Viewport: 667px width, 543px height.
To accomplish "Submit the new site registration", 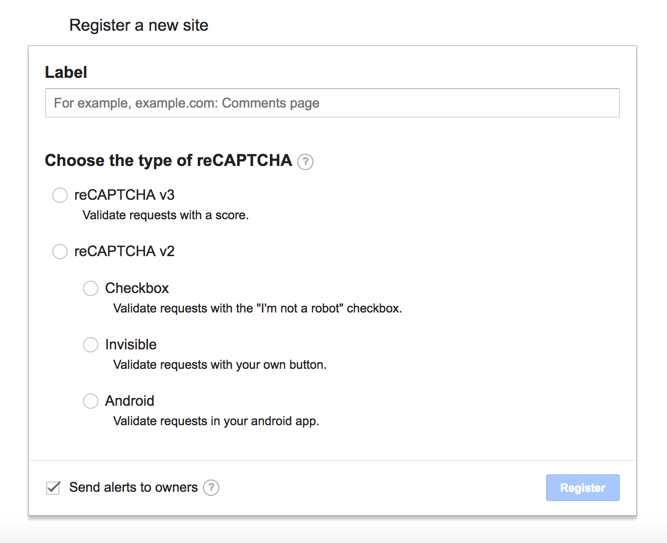I will [582, 488].
